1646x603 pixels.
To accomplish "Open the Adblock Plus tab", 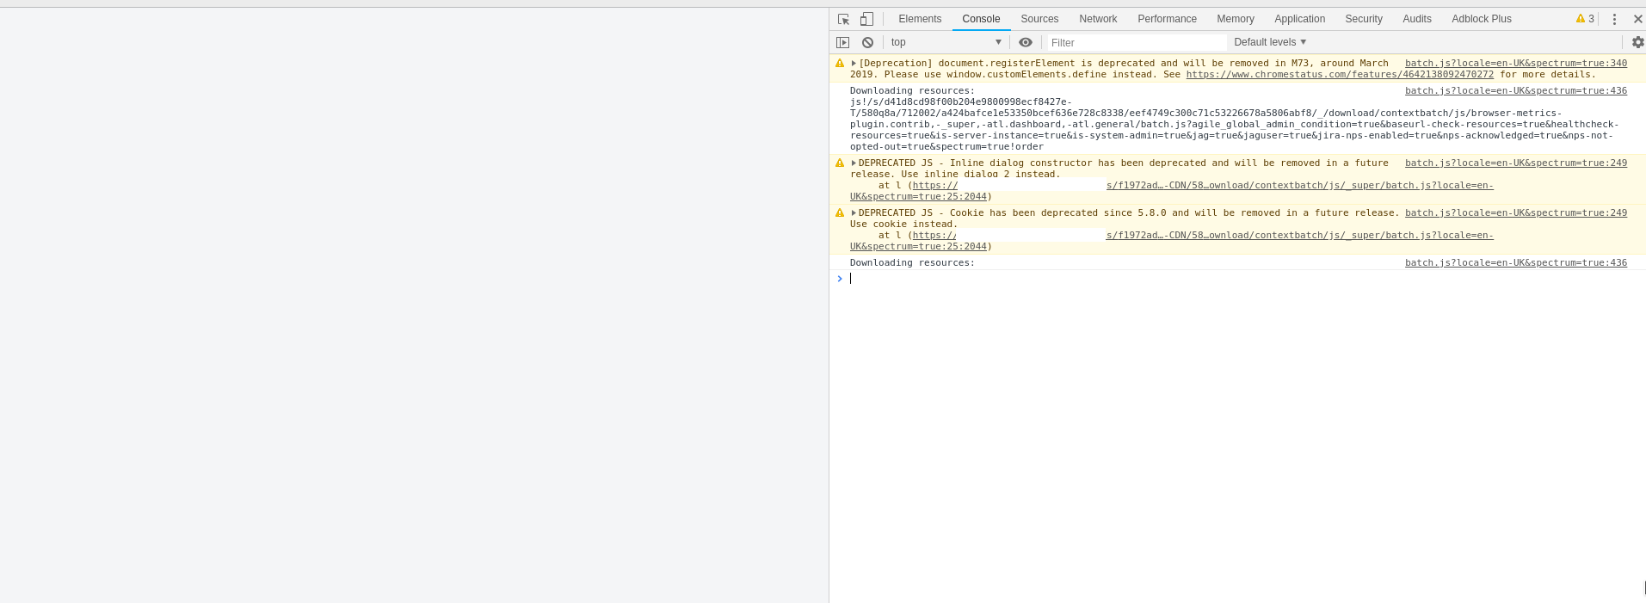I will [x=1482, y=19].
